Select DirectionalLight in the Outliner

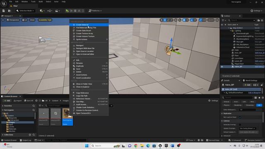click(x=242, y=34)
